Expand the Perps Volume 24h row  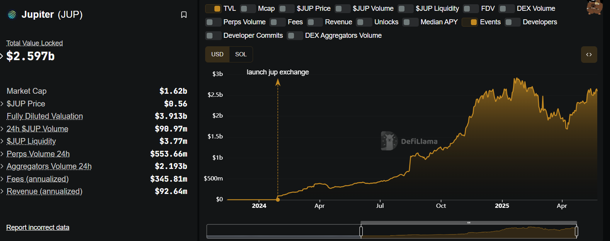[2, 154]
